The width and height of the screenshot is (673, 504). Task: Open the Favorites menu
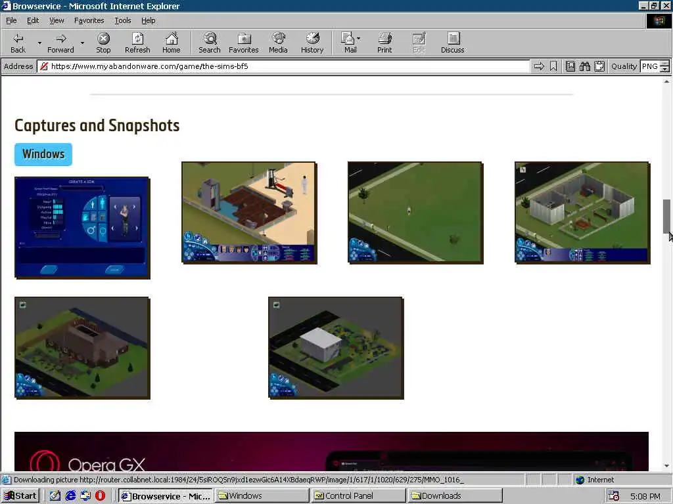click(89, 20)
